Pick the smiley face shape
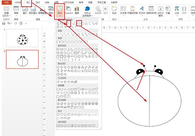This screenshot has width=195, height=136. tap(79, 56)
